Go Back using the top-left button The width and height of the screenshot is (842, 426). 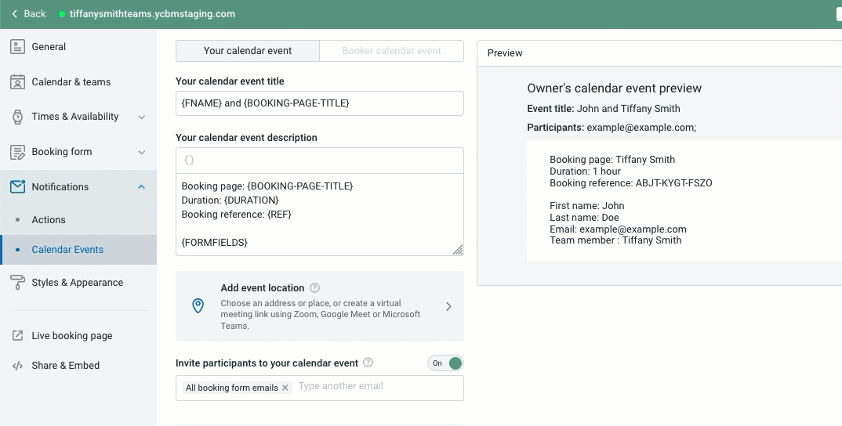pyautogui.click(x=28, y=14)
